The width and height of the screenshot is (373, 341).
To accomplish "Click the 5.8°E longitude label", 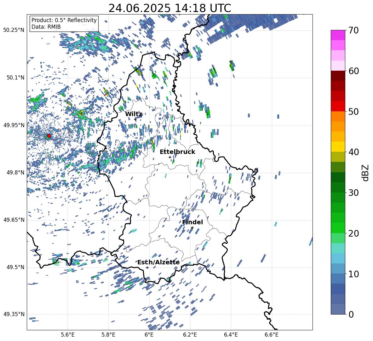I will [108, 335].
